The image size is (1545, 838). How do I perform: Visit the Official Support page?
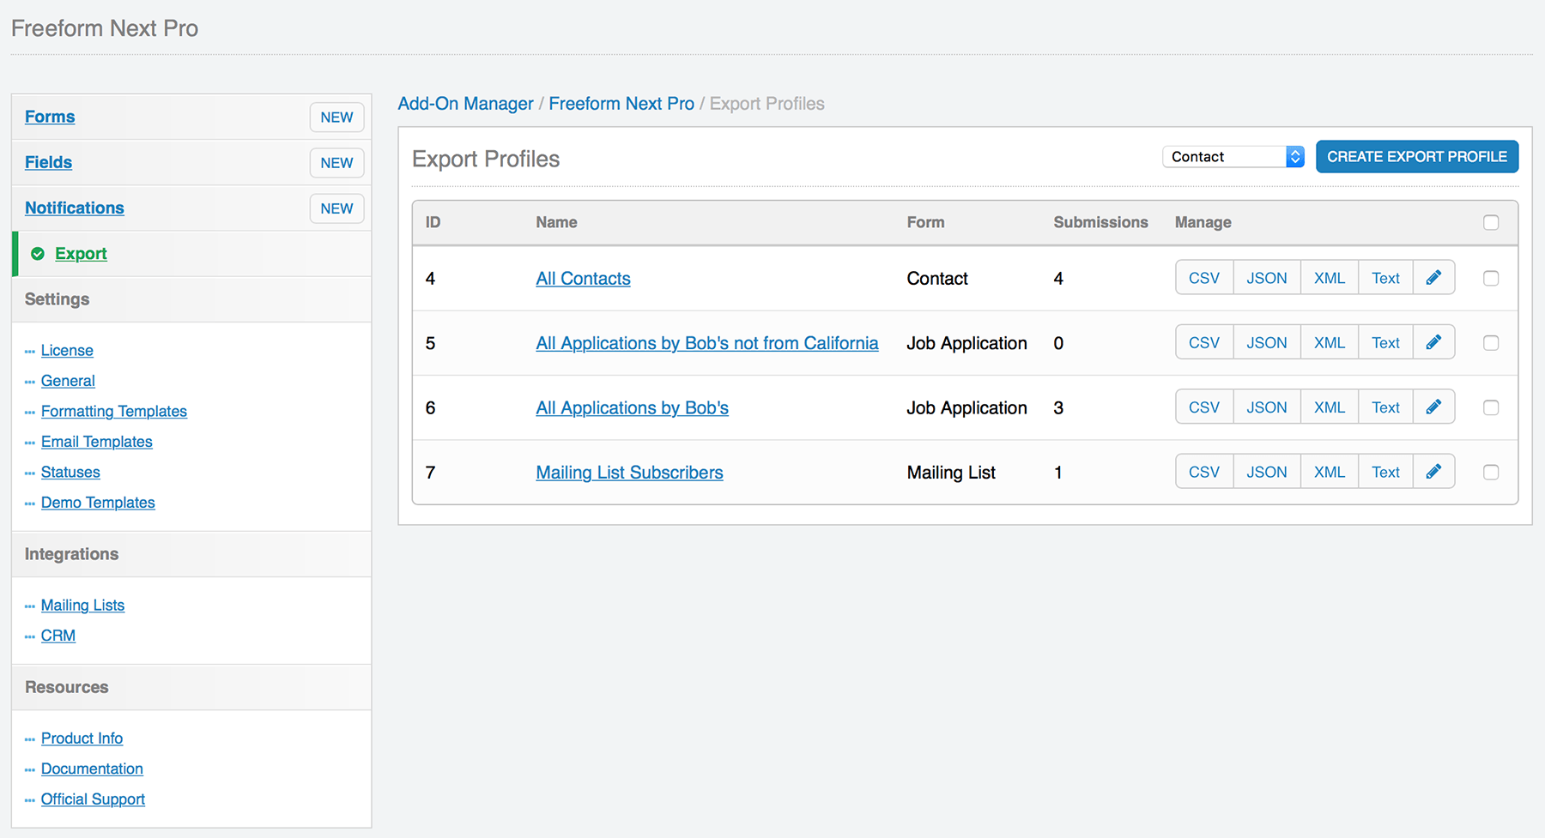(93, 799)
